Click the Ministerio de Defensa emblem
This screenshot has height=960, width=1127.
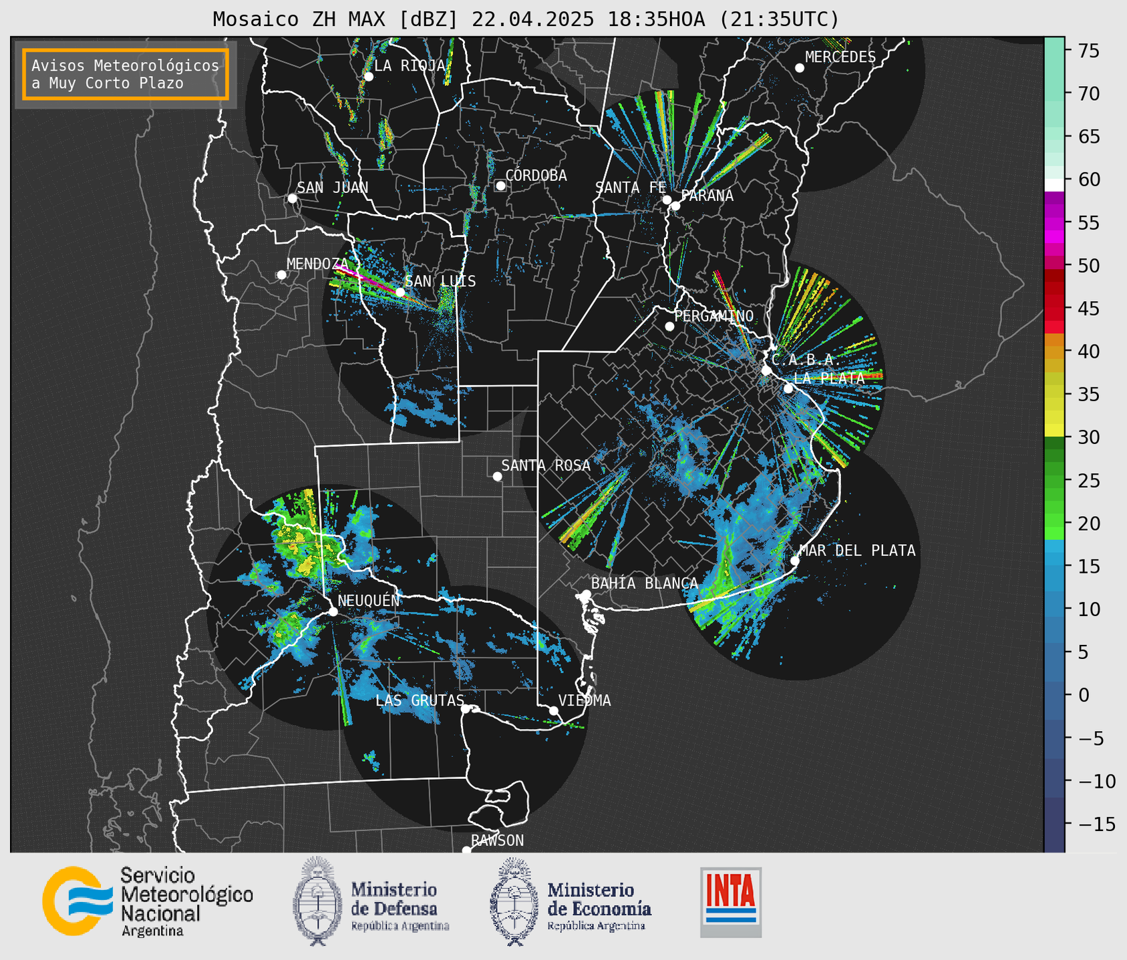click(317, 901)
